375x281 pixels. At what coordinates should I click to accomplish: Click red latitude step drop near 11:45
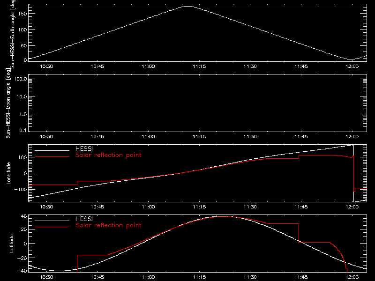pos(299,233)
